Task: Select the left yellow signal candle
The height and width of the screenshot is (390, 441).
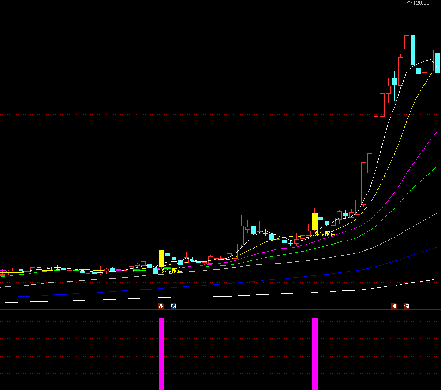Action: tap(161, 258)
